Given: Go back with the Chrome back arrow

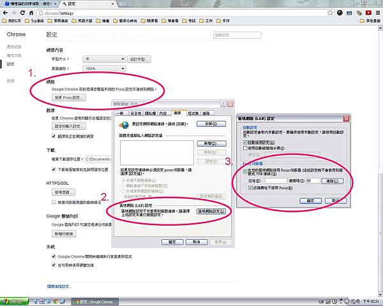Looking at the screenshot, I should pos(5,13).
